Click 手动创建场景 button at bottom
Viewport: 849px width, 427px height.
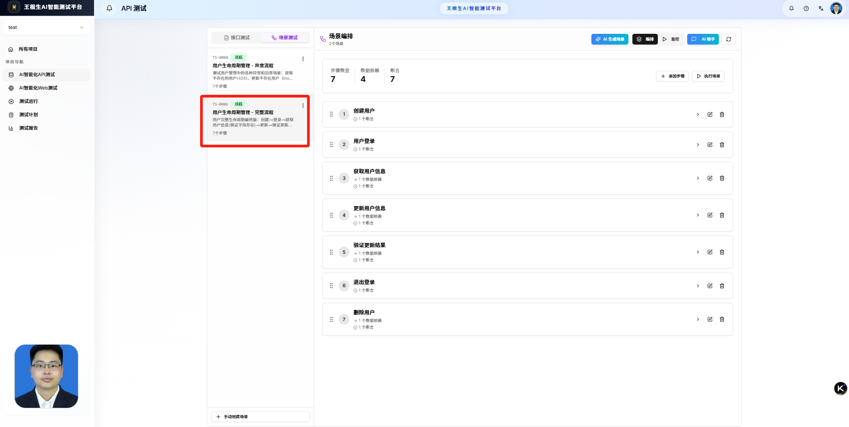pyautogui.click(x=260, y=417)
